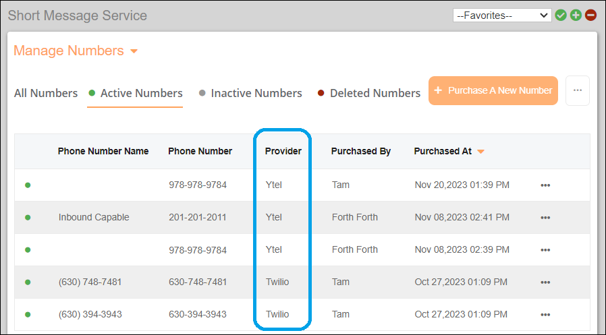
Task: Open row actions for Nov 08,2023 02:39 PM
Action: 545,250
